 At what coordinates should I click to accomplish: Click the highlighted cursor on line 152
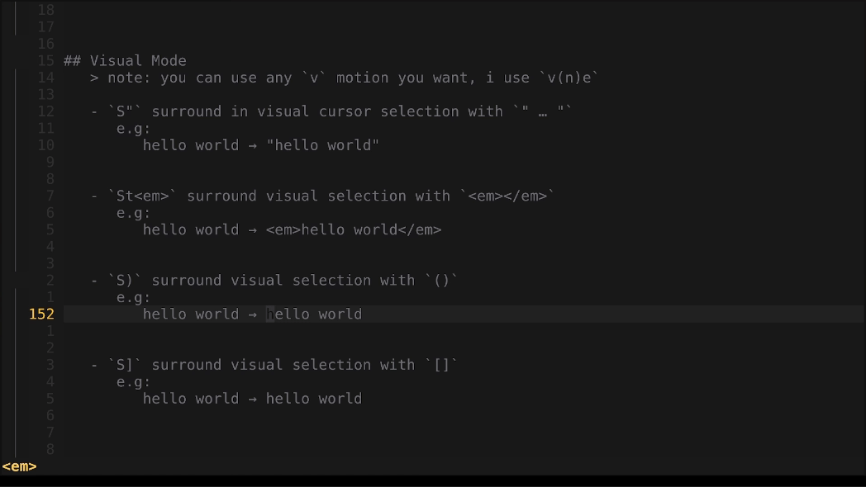coord(270,314)
